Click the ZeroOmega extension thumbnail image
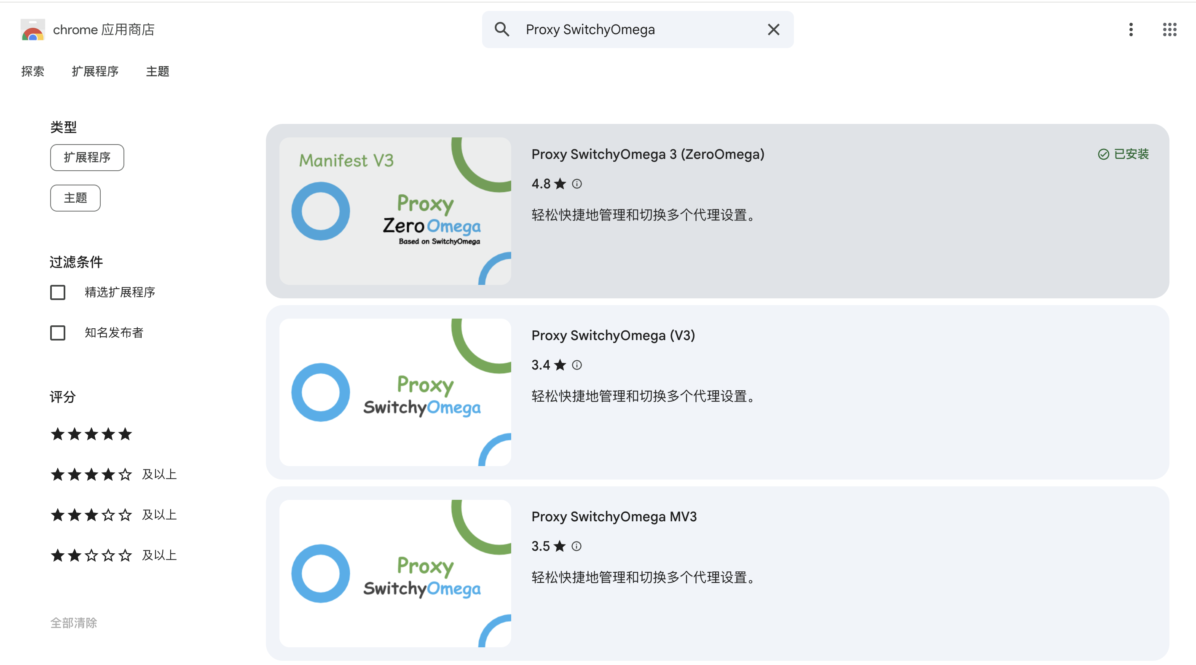1196x665 pixels. (395, 210)
